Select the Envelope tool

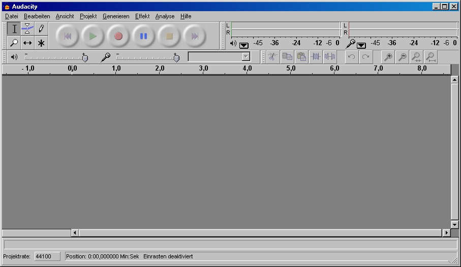tap(27, 29)
